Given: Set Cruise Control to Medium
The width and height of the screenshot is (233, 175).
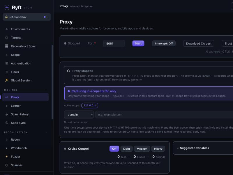Looking at the screenshot, I should point(142,149).
